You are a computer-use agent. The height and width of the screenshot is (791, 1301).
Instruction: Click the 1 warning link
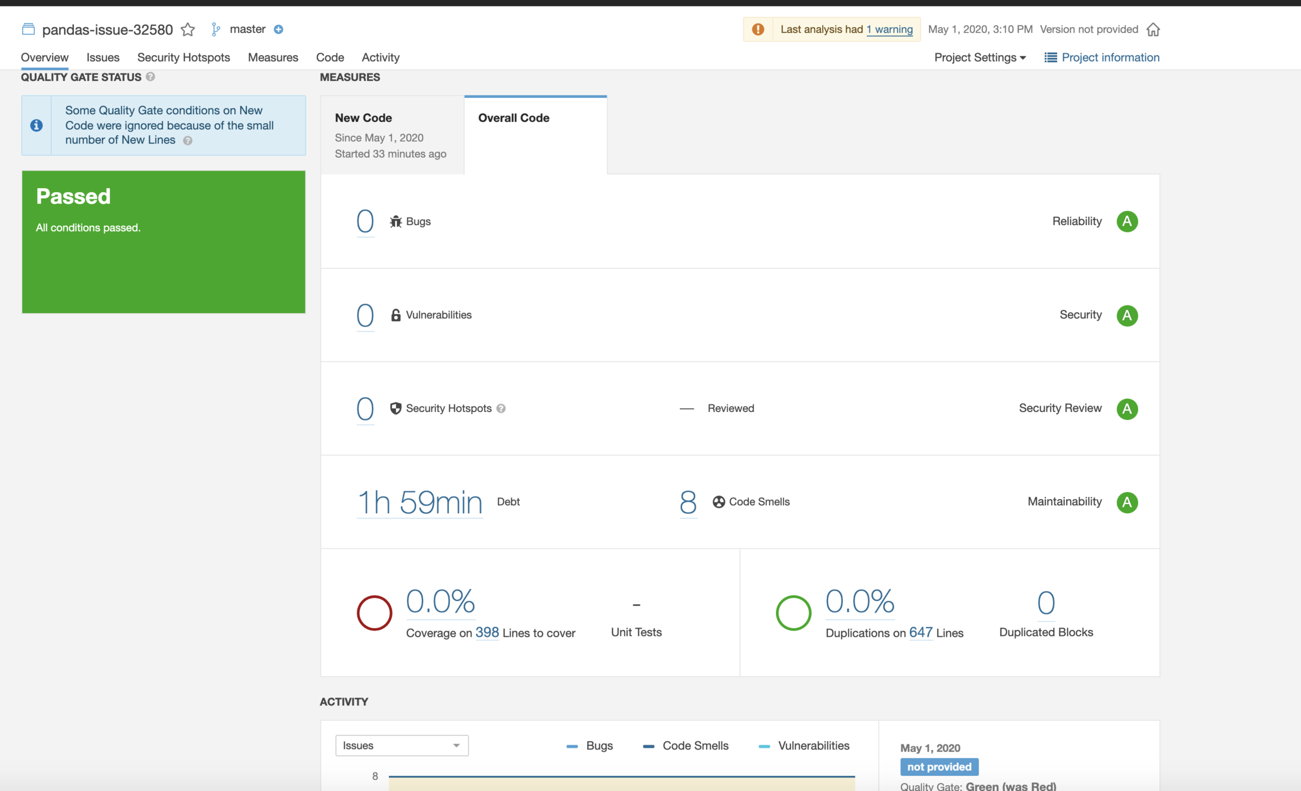point(889,29)
